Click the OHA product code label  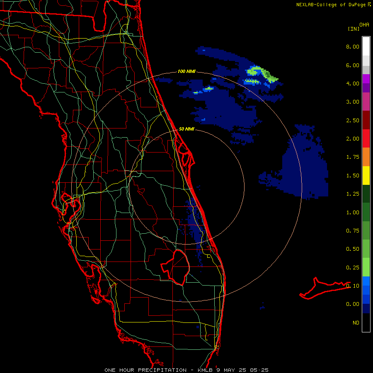pos(364,25)
